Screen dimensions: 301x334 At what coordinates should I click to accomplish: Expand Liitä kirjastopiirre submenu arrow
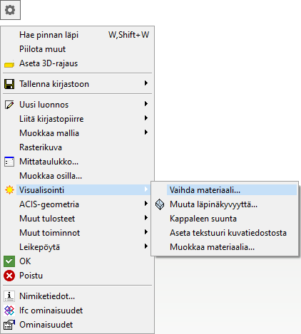[146, 118]
